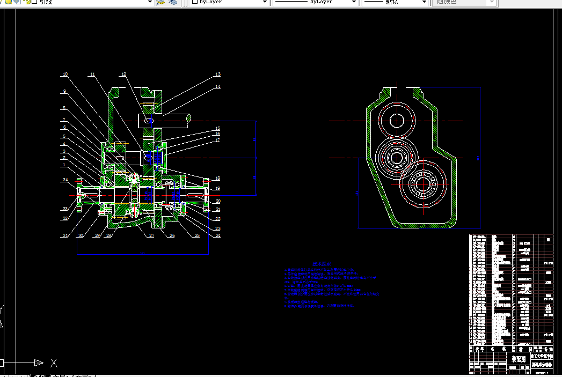Select part callout number 34
Viewport: 562px width, 377px height.
coord(65,180)
